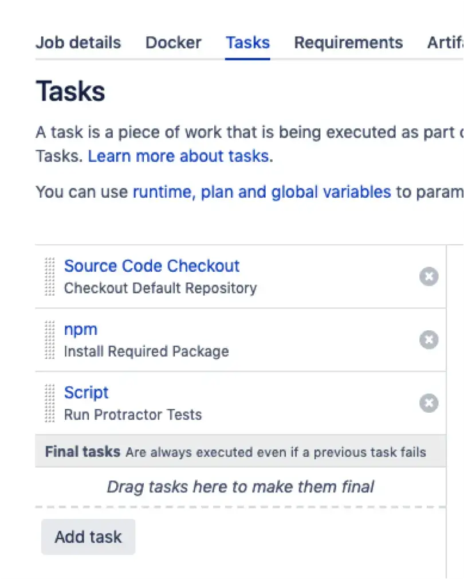Follow the Learn more about tasks link
The image size is (464, 579).
coord(178,156)
